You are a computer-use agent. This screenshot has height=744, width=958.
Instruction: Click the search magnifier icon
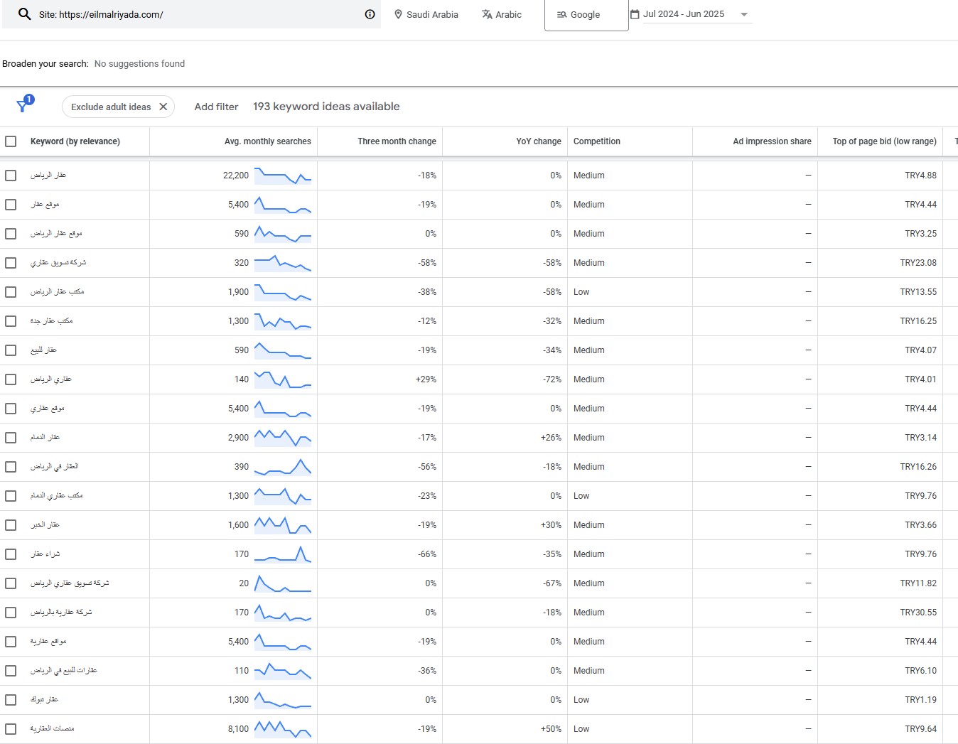click(x=24, y=14)
